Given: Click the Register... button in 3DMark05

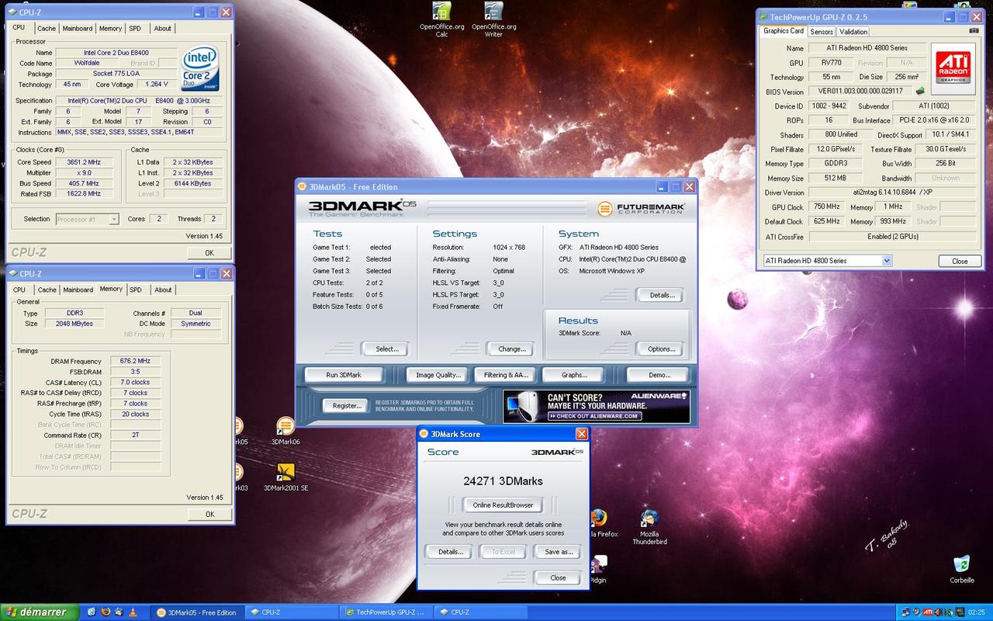Looking at the screenshot, I should point(347,405).
